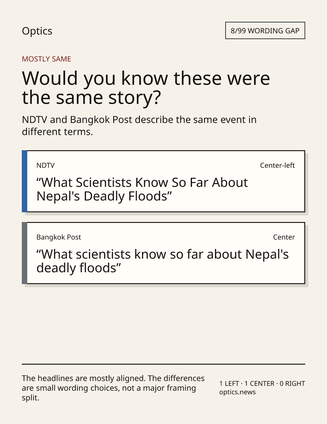Click the horizontal divider above the footer

coord(163,364)
